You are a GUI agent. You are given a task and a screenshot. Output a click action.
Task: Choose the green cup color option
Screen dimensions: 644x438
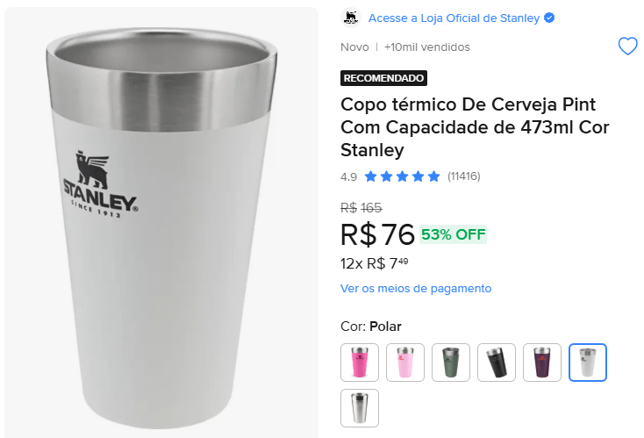pos(451,362)
